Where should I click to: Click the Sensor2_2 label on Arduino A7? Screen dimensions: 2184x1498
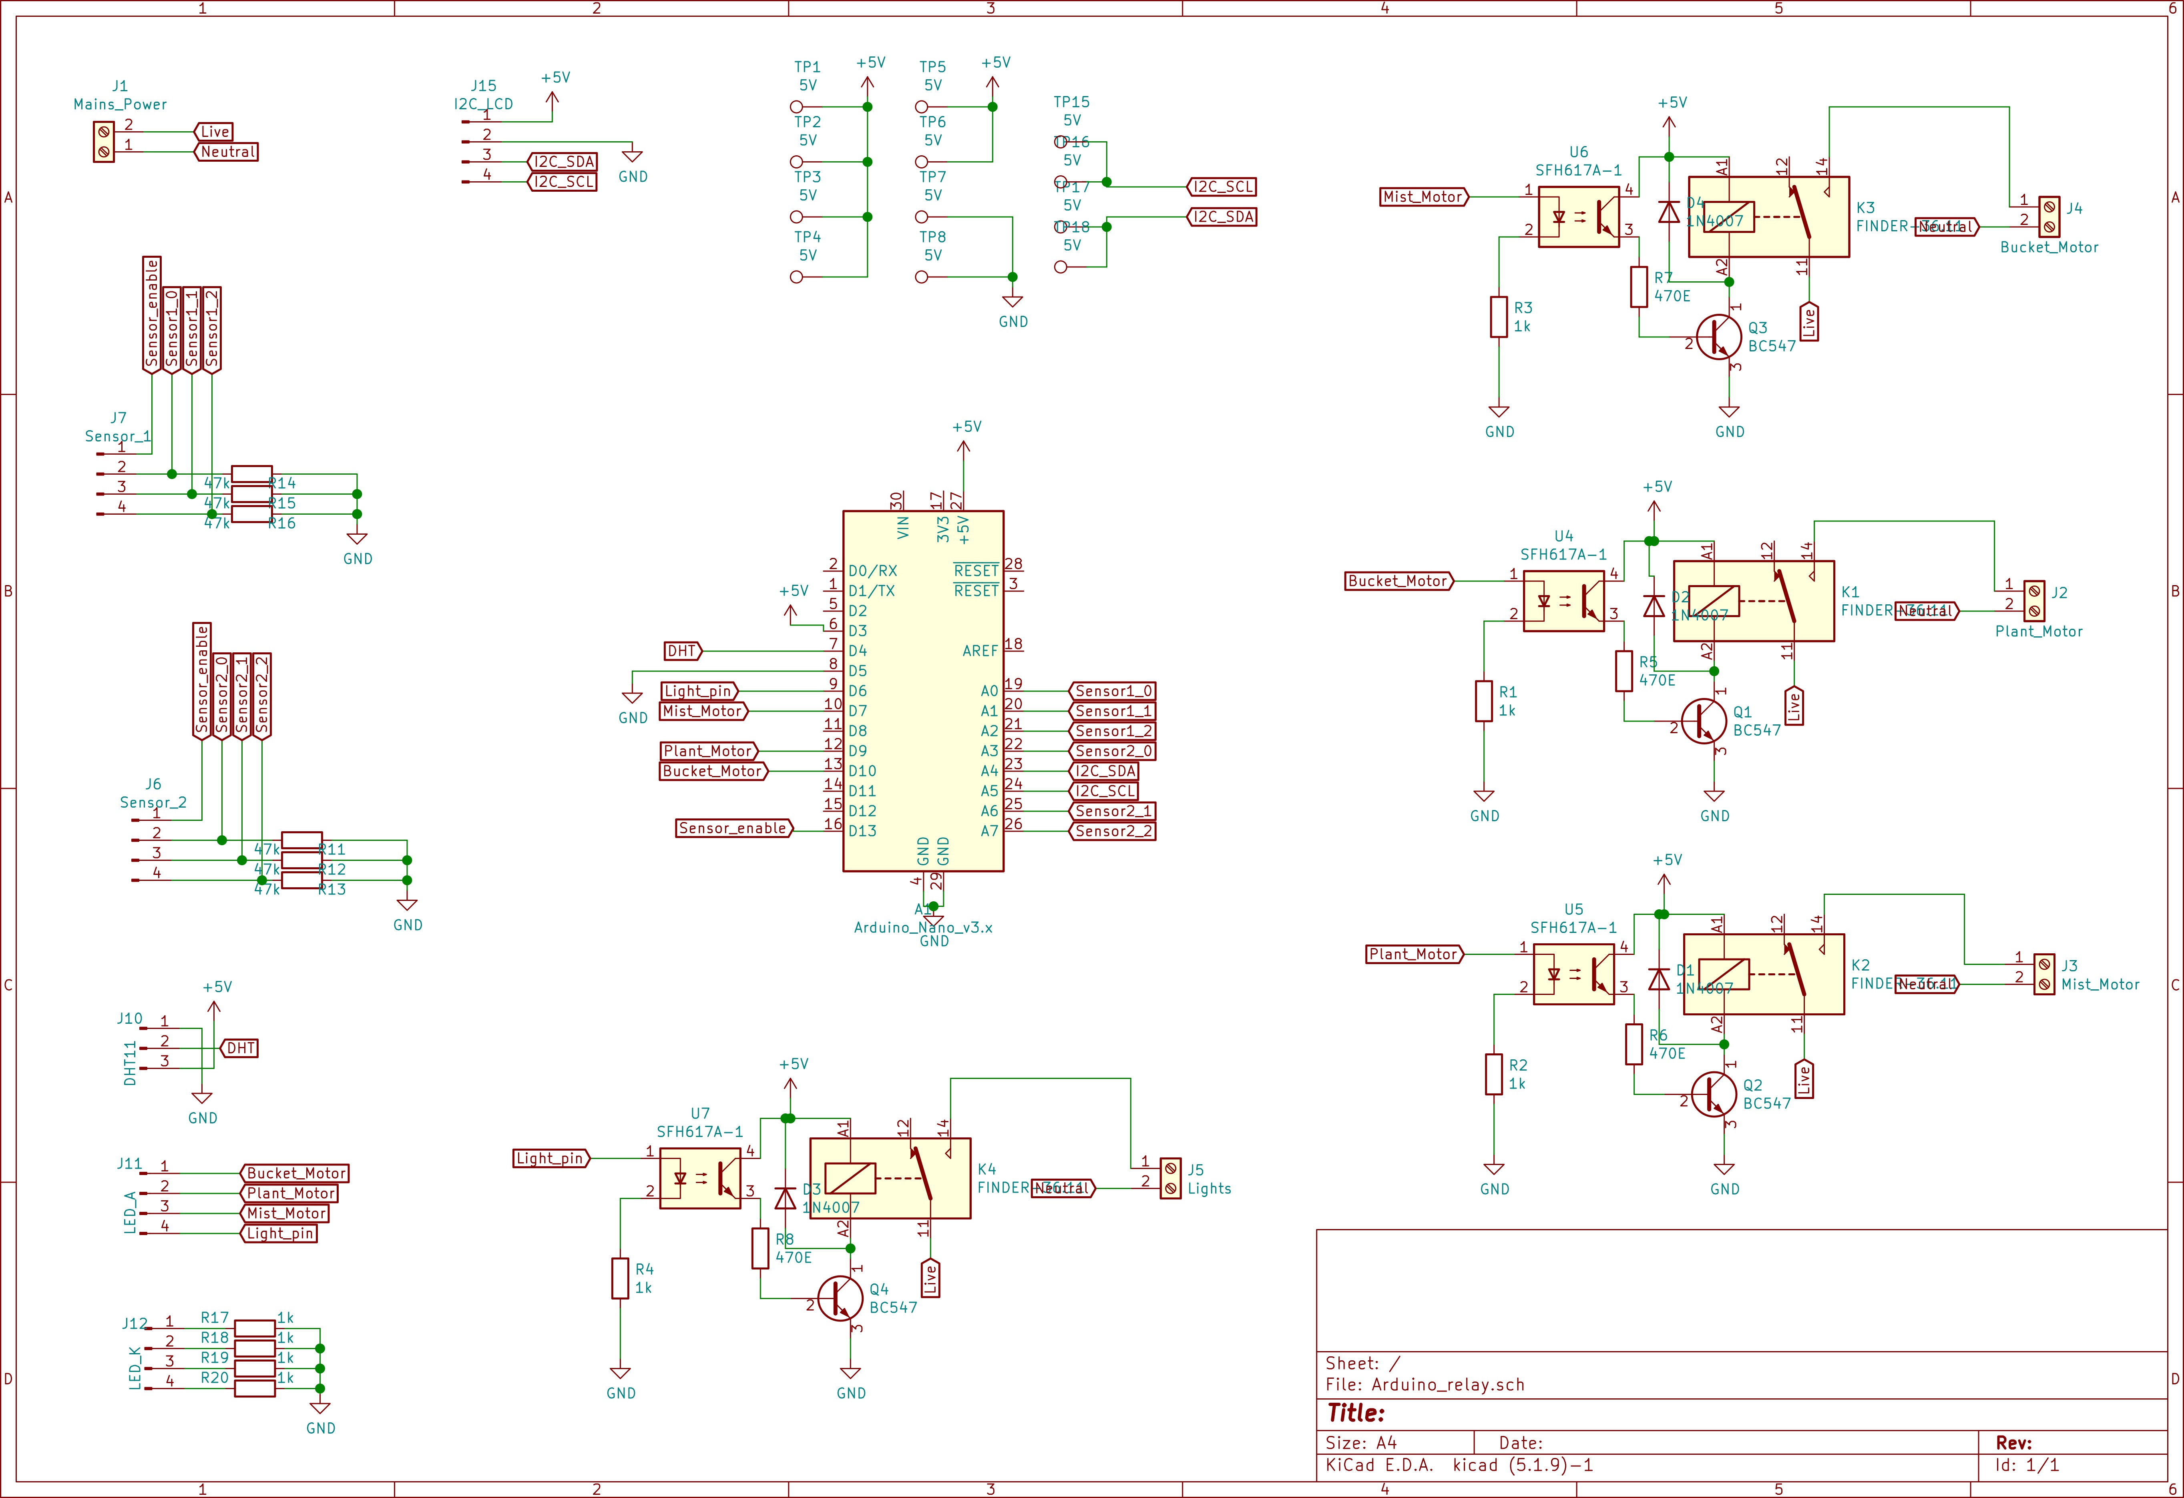pyautogui.click(x=1112, y=831)
